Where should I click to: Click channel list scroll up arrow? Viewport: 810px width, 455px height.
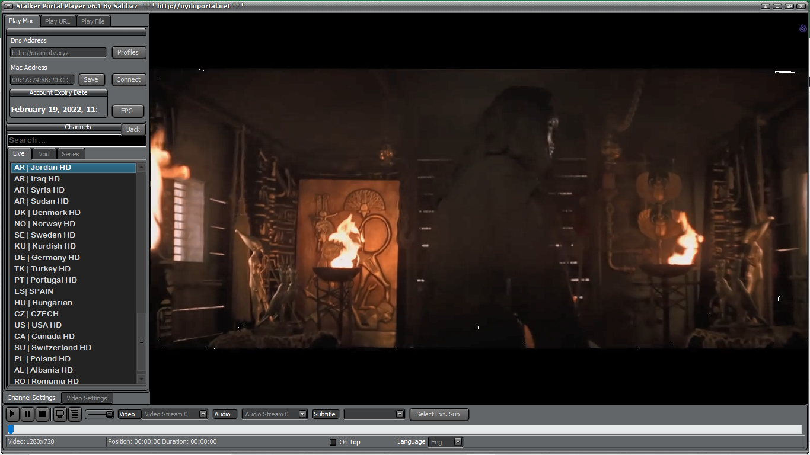click(141, 168)
